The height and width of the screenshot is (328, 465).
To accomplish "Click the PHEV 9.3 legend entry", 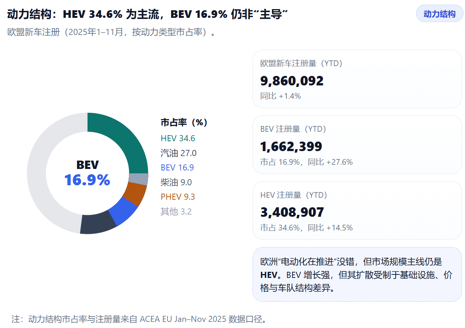I will 178,197.
